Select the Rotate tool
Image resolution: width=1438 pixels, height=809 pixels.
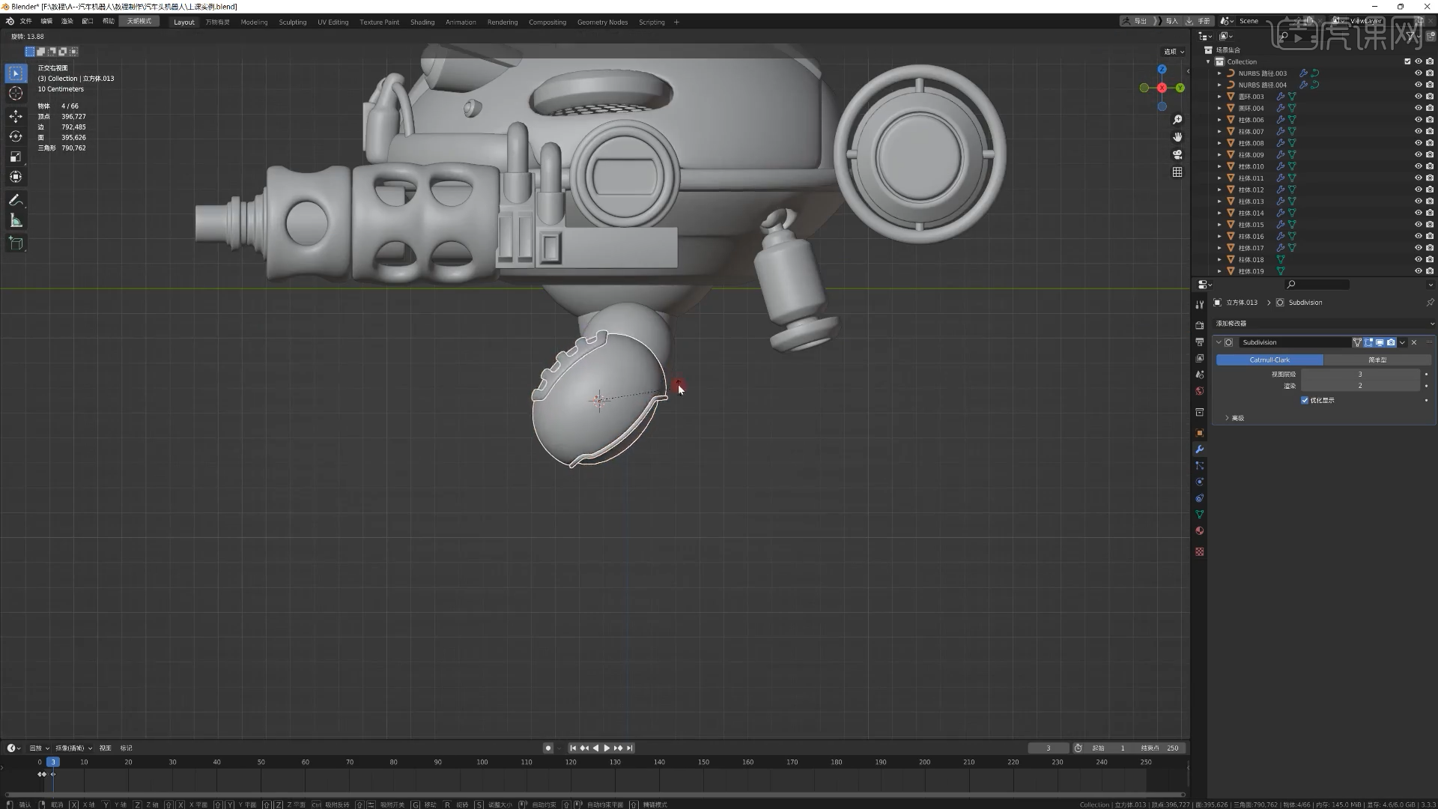point(16,136)
